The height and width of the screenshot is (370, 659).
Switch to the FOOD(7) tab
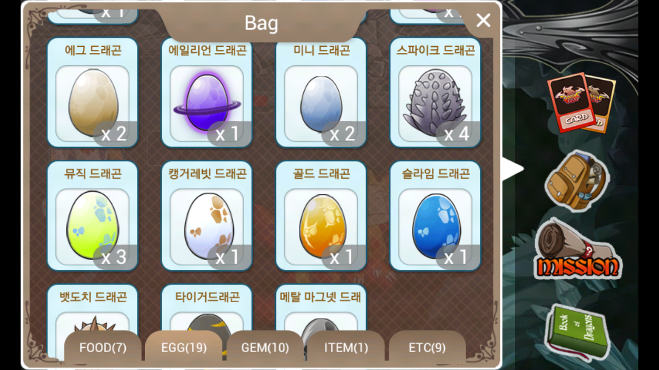point(103,348)
